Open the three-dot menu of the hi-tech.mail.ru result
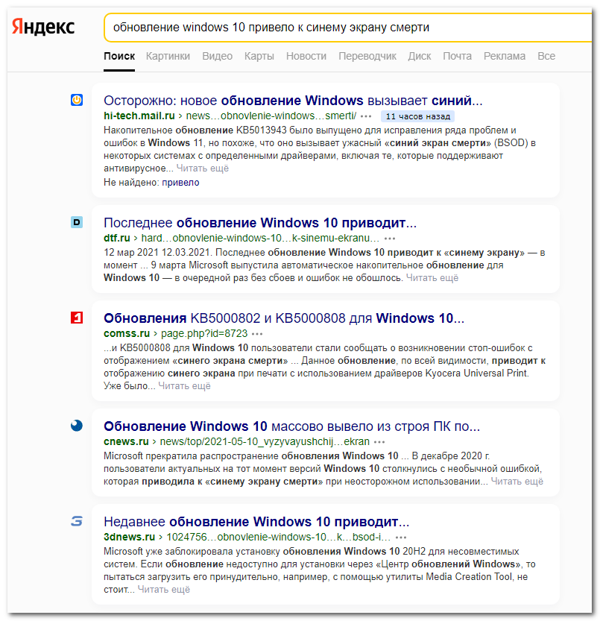Screen dimensions: 600x621 pyautogui.click(x=366, y=116)
